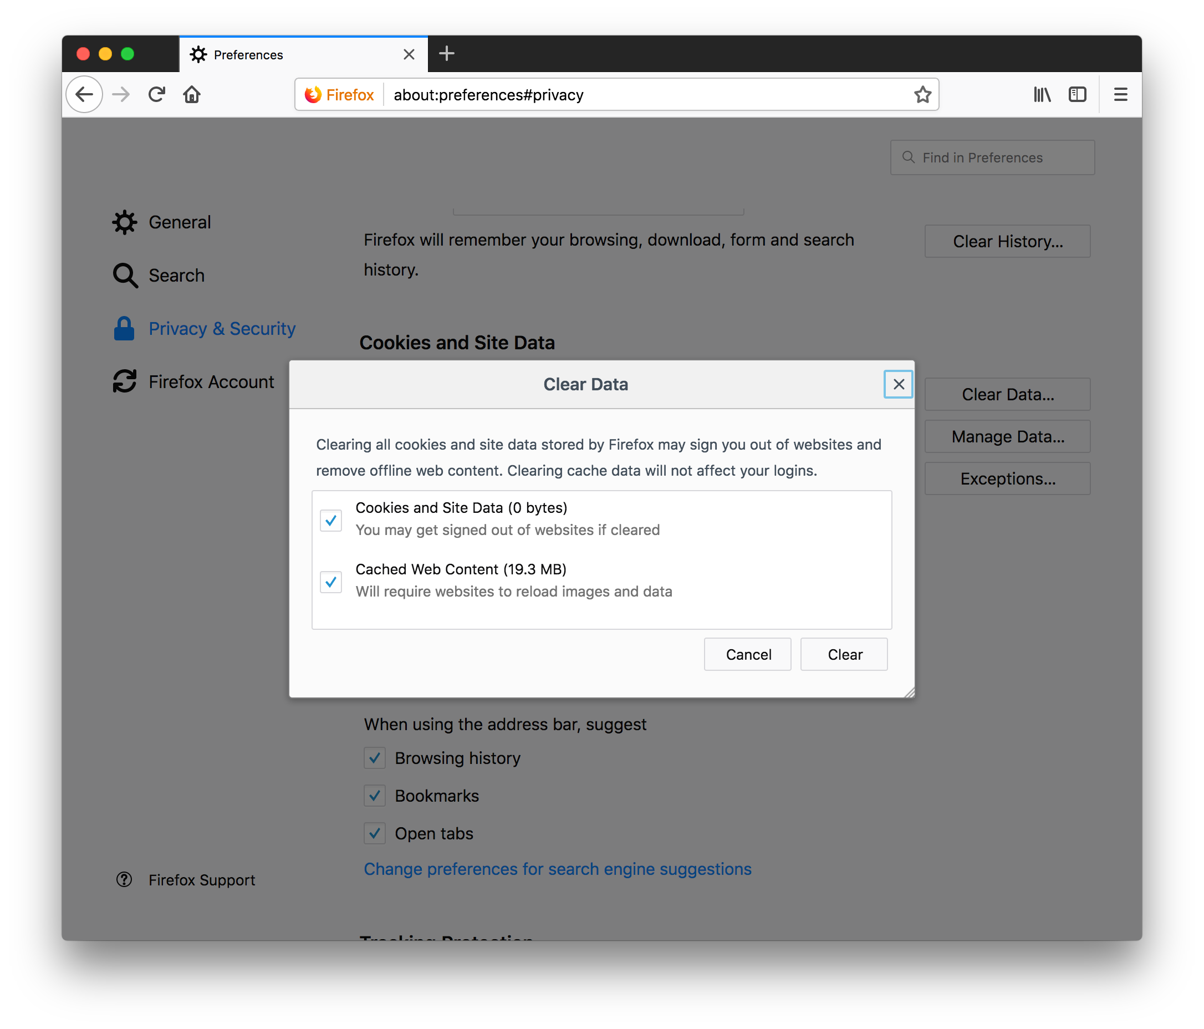Image resolution: width=1204 pixels, height=1029 pixels.
Task: Toggle Cached Web Content checkbox
Action: tap(331, 581)
